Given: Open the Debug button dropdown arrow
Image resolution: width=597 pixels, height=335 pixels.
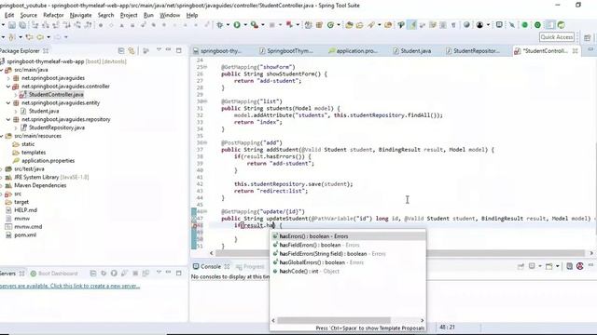Looking at the screenshot, I should pyautogui.click(x=228, y=25).
